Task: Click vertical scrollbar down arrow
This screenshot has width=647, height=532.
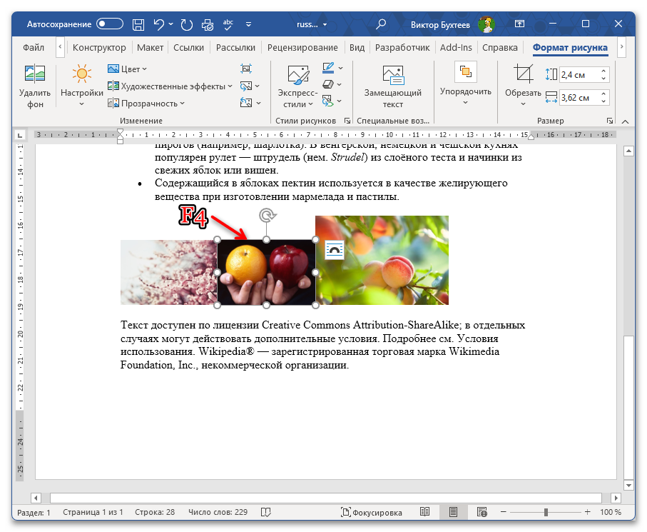Action: coord(628,485)
